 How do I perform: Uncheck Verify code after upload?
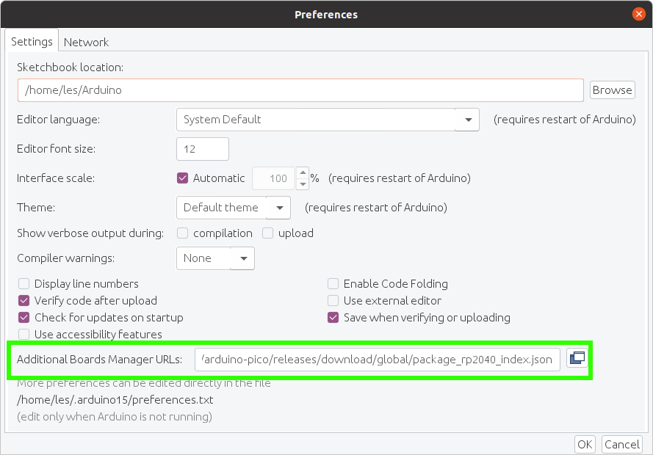point(24,301)
